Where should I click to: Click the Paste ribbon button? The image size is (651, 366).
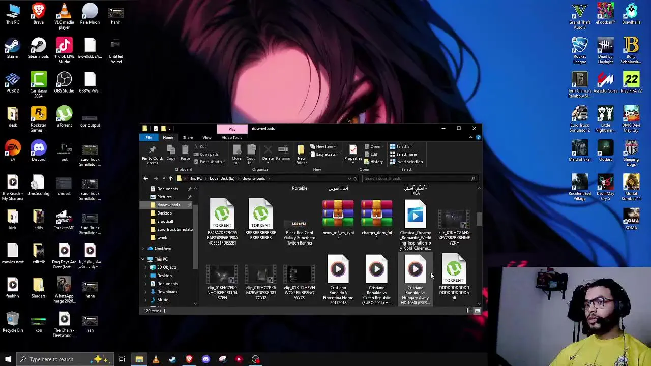[x=185, y=152]
